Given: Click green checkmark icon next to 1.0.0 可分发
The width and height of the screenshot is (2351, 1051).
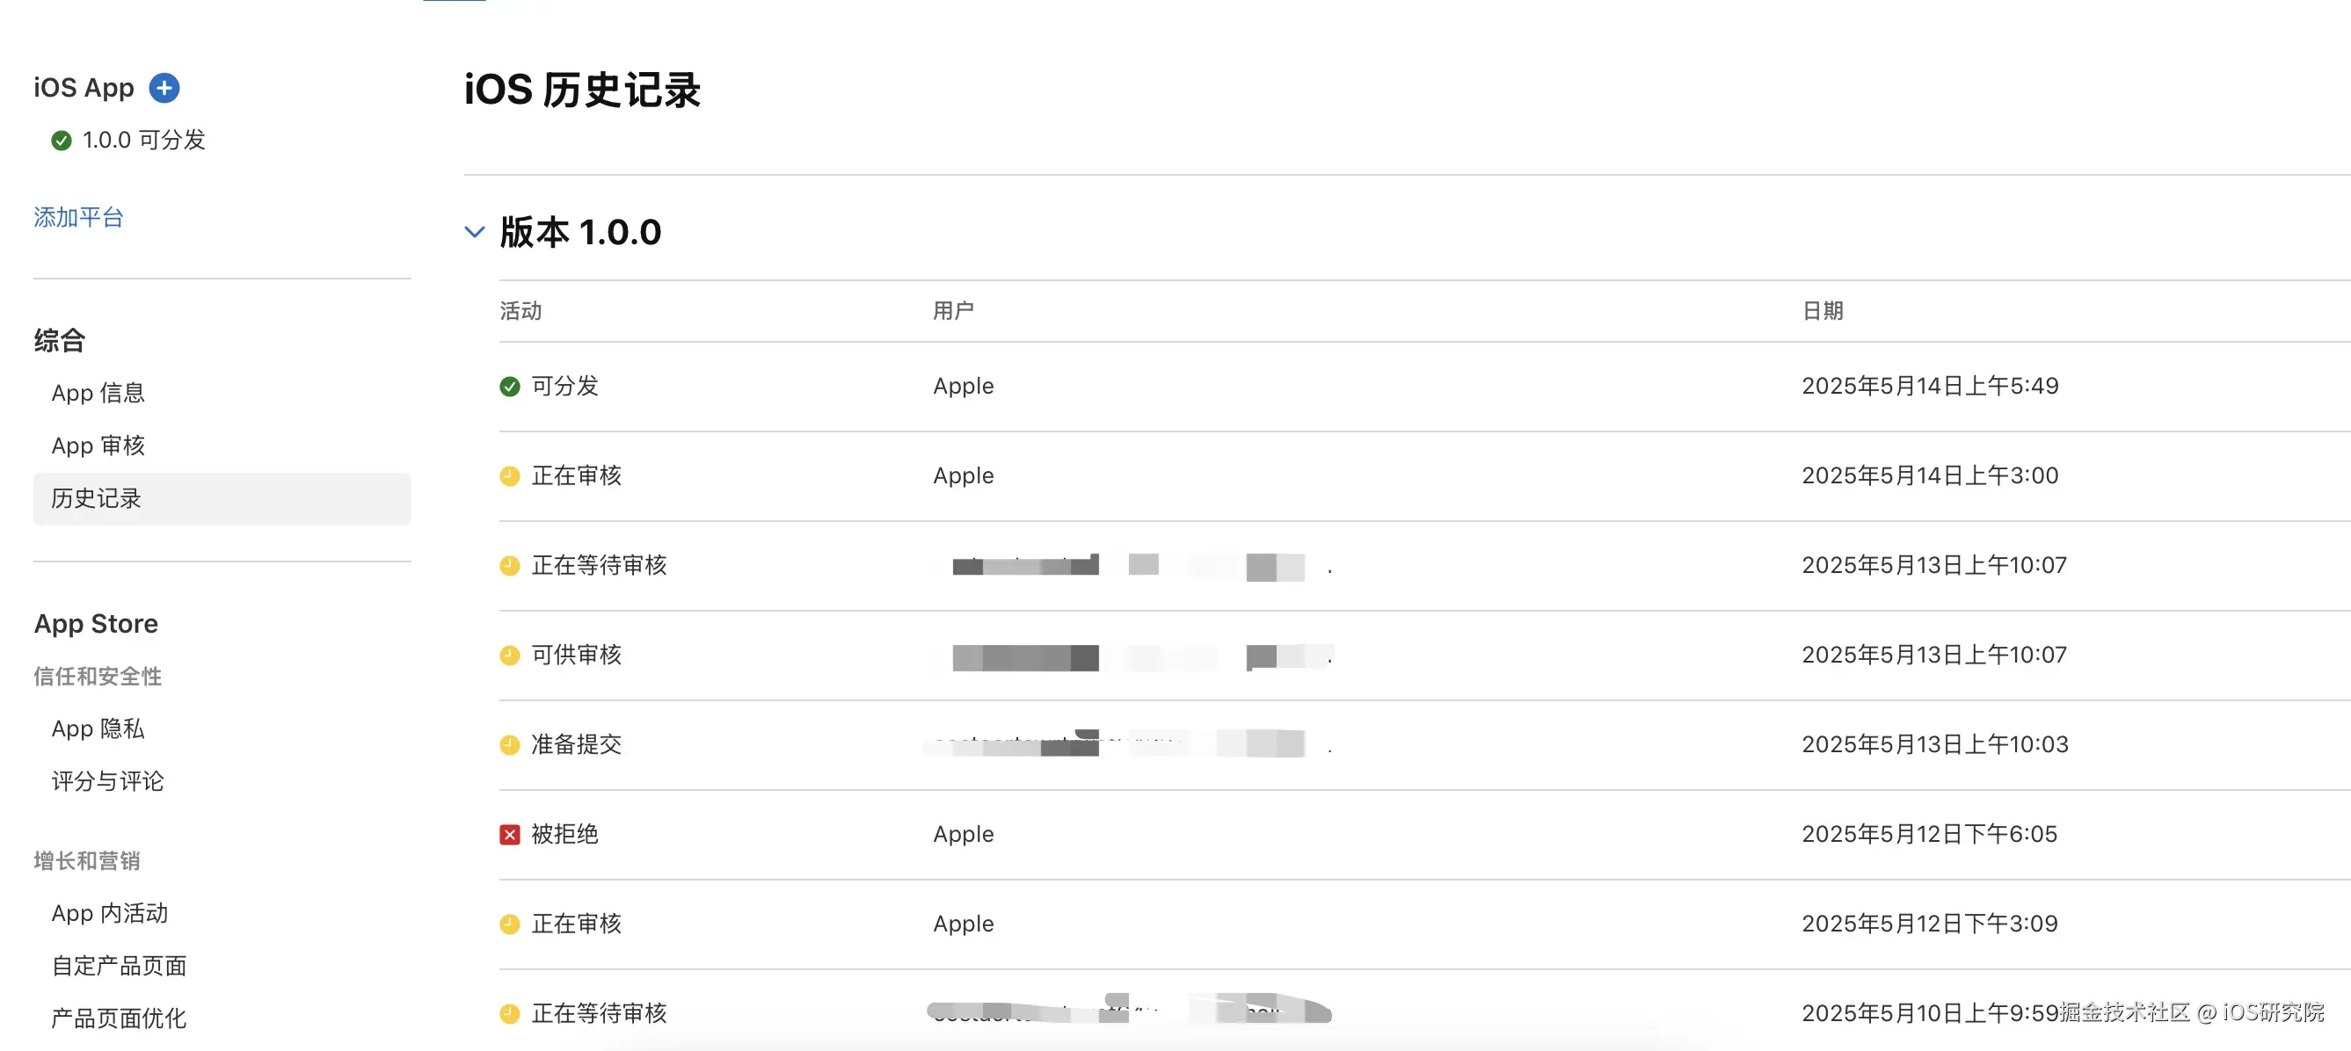Looking at the screenshot, I should point(62,141).
